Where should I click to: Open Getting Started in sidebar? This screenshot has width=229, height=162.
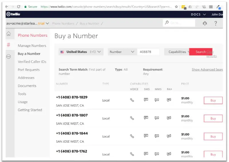tap(30, 110)
